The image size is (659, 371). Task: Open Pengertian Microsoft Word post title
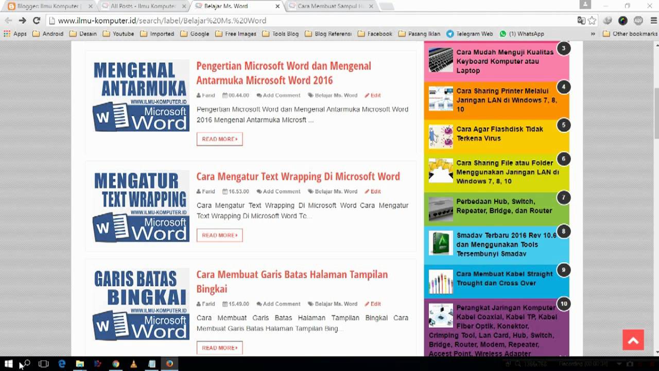(x=284, y=73)
